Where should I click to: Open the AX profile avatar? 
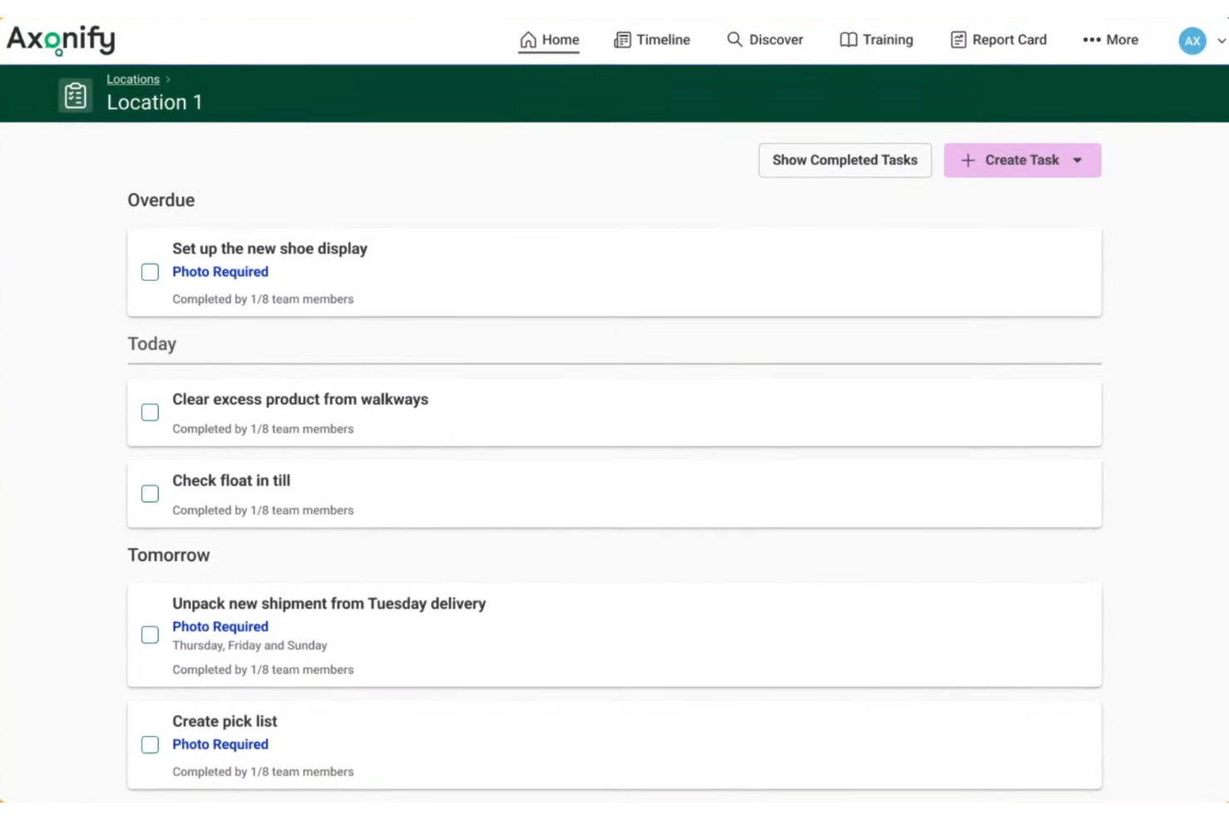1192,40
